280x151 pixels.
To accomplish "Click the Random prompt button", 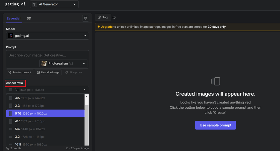I will coord(20,72).
